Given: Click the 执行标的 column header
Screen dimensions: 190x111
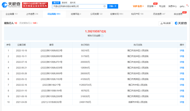Looking at the screenshot, I should (85, 45).
